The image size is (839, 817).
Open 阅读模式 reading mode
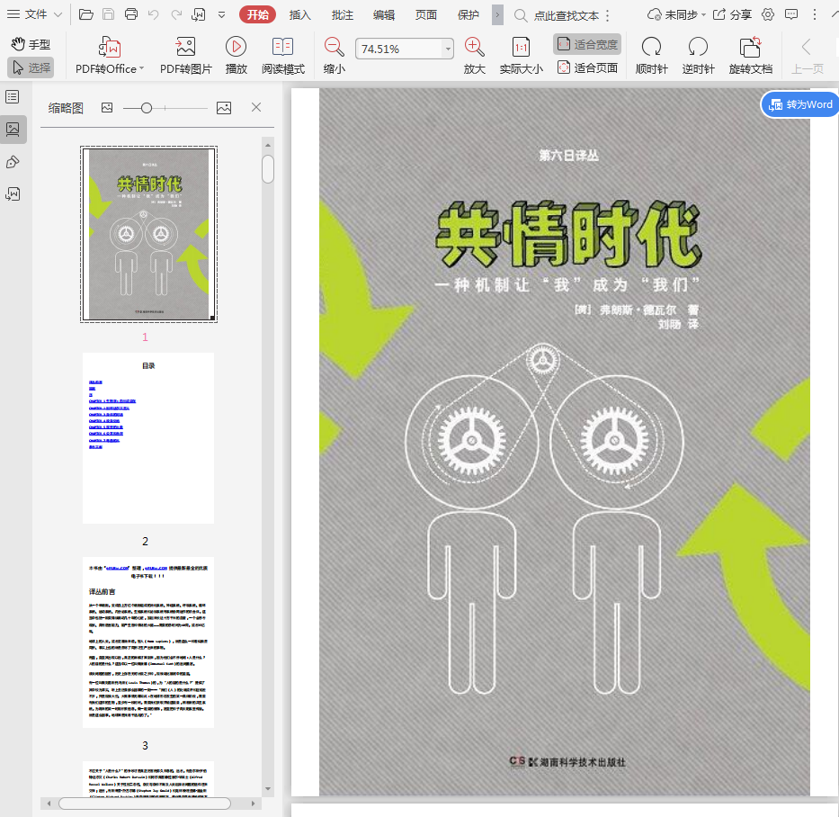point(282,48)
